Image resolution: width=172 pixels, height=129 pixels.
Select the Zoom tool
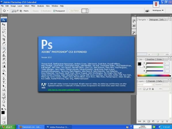pyautogui.click(x=4, y=105)
